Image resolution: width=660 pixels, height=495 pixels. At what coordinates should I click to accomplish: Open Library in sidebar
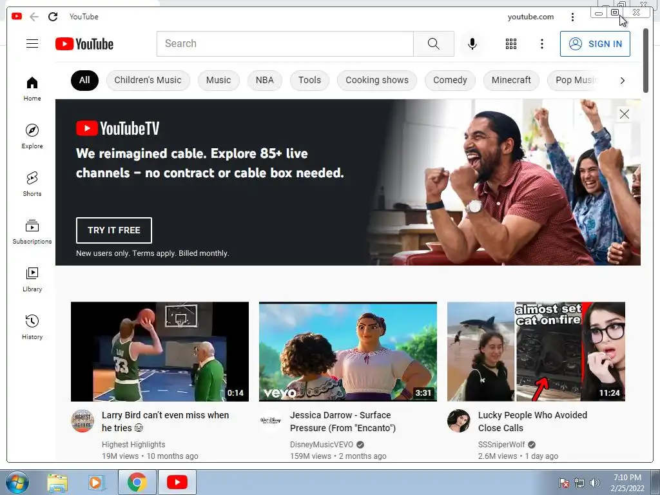[x=32, y=280]
